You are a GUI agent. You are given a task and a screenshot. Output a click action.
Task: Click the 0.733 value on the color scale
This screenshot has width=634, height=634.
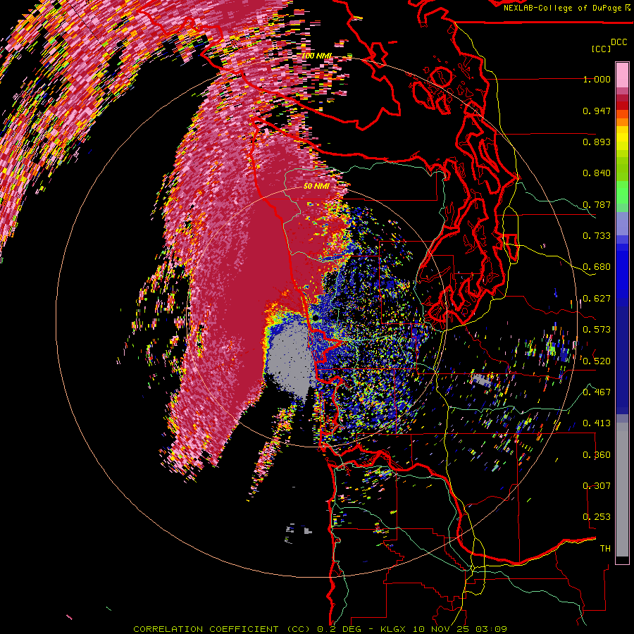(x=597, y=236)
